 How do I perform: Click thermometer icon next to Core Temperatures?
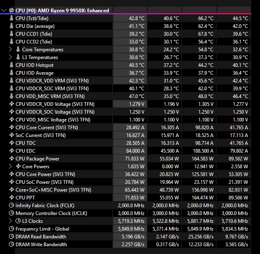tap(18, 49)
